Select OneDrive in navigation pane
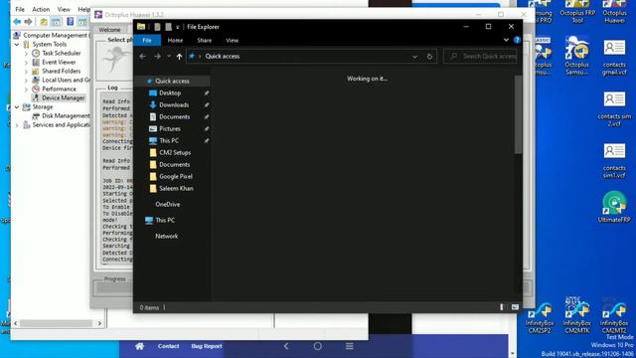The height and width of the screenshot is (358, 636). pos(168,204)
